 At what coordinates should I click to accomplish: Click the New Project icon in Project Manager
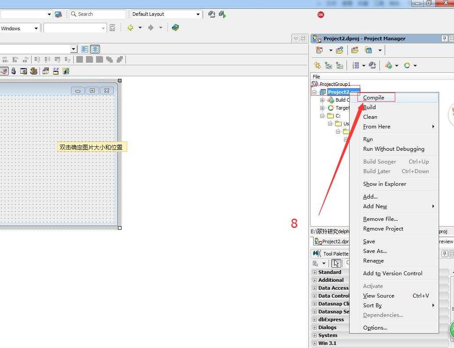(x=319, y=50)
